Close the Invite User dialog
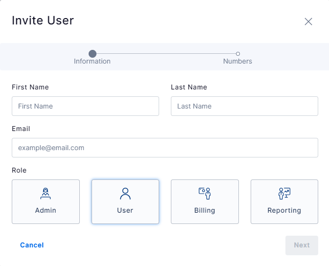This screenshot has height=266, width=329. point(308,22)
